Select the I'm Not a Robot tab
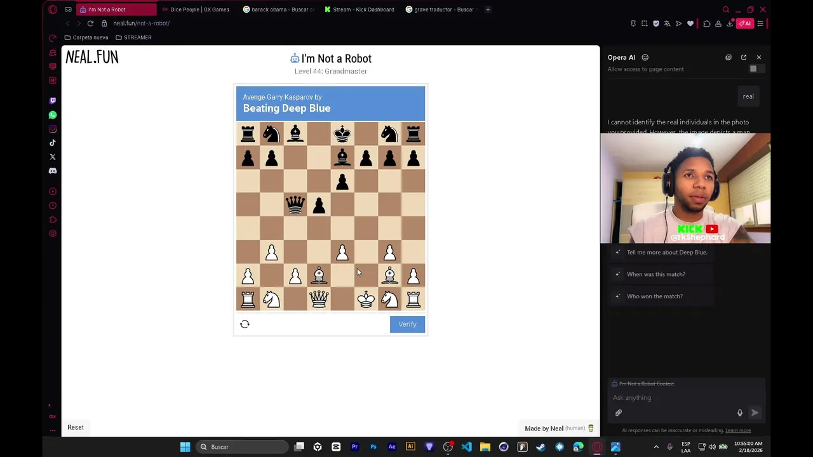This screenshot has height=457, width=813. [x=116, y=10]
